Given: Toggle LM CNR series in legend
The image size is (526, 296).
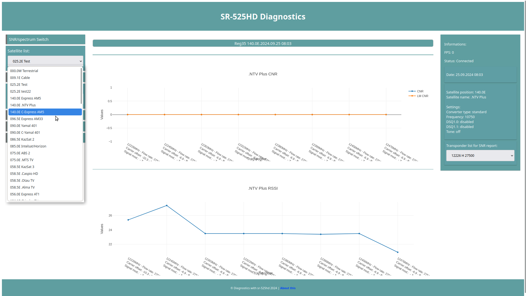Looking at the screenshot, I should (418, 96).
